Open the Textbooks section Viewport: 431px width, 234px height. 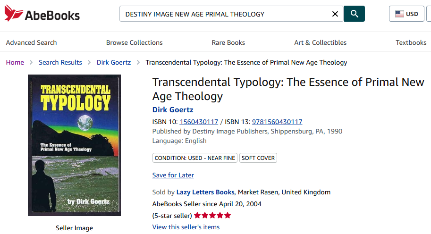pos(411,42)
